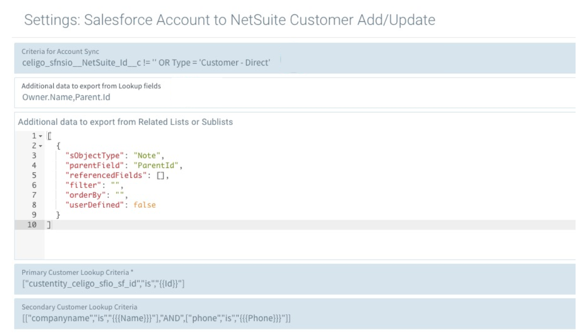Click the "orderBy" key on line 7
This screenshot has height=335, width=581.
pos(85,195)
